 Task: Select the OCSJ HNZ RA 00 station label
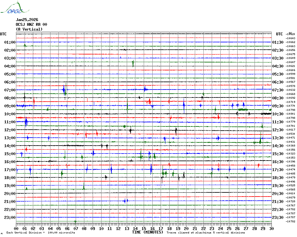click(31, 24)
